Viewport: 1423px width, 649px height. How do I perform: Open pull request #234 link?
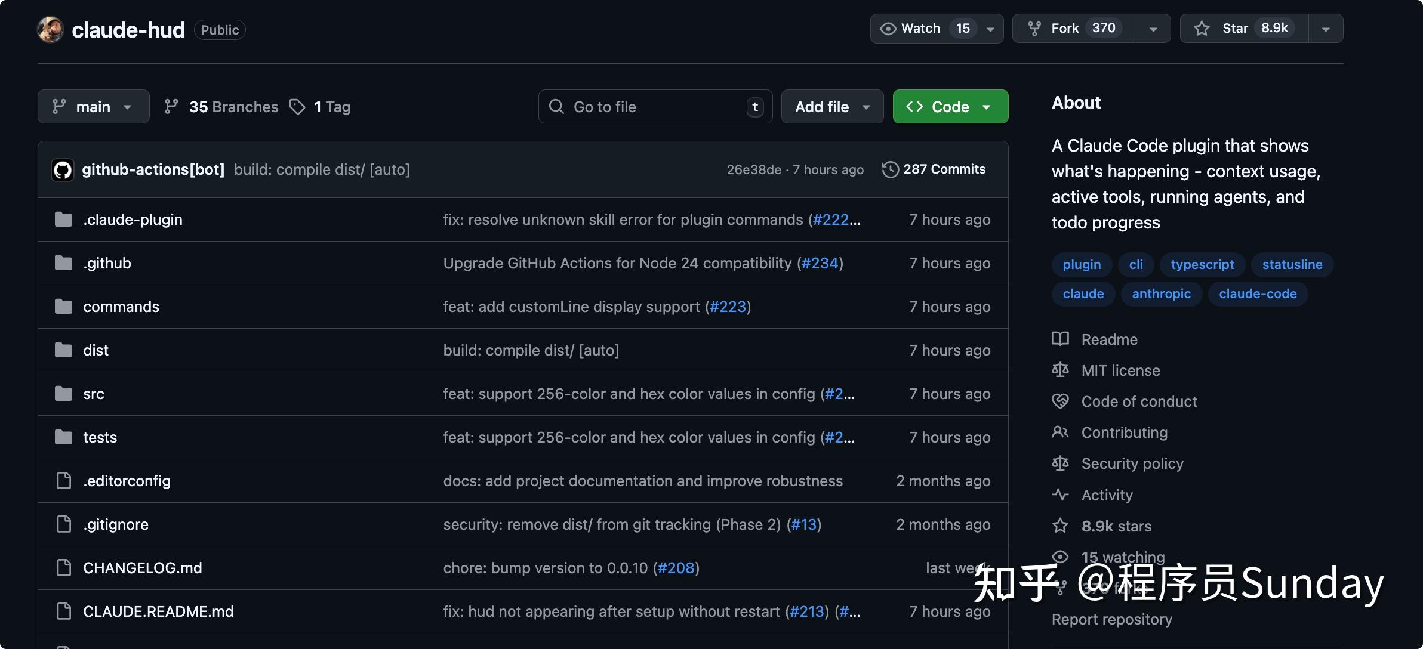click(x=820, y=263)
